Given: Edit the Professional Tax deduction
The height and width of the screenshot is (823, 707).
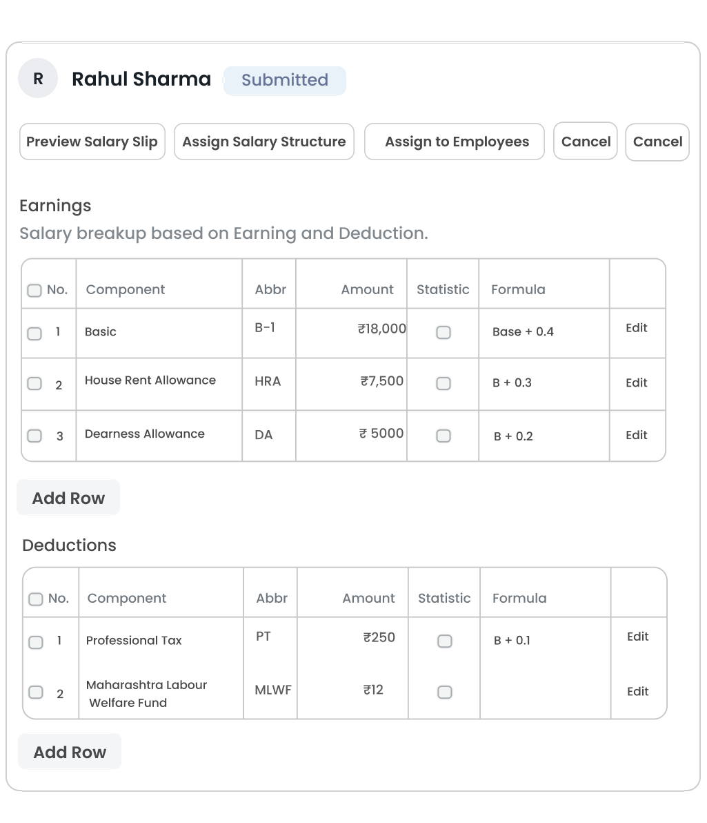Looking at the screenshot, I should (x=637, y=637).
